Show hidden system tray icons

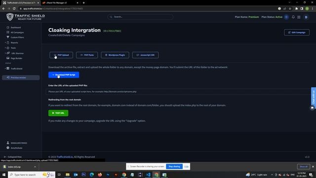click(272, 175)
